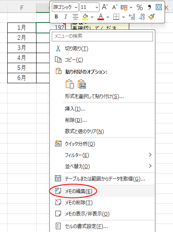Viewport: 173px width, 232px height.
Task: Open font color dropdown arrow
Action: (x=108, y=17)
